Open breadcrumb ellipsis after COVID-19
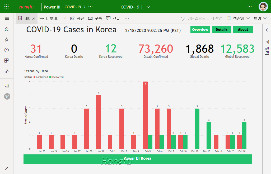The height and width of the screenshot is (174, 271). point(91,6)
